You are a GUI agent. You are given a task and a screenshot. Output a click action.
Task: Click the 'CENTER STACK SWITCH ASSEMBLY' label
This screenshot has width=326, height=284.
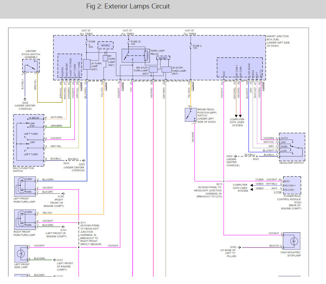[31, 54]
